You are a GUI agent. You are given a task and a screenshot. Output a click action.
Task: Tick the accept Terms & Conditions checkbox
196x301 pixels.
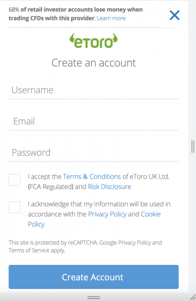point(14,180)
